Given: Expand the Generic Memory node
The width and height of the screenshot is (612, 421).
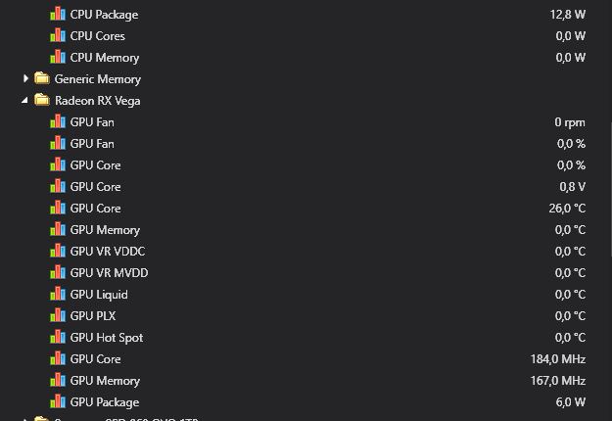Looking at the screenshot, I should pos(26,79).
